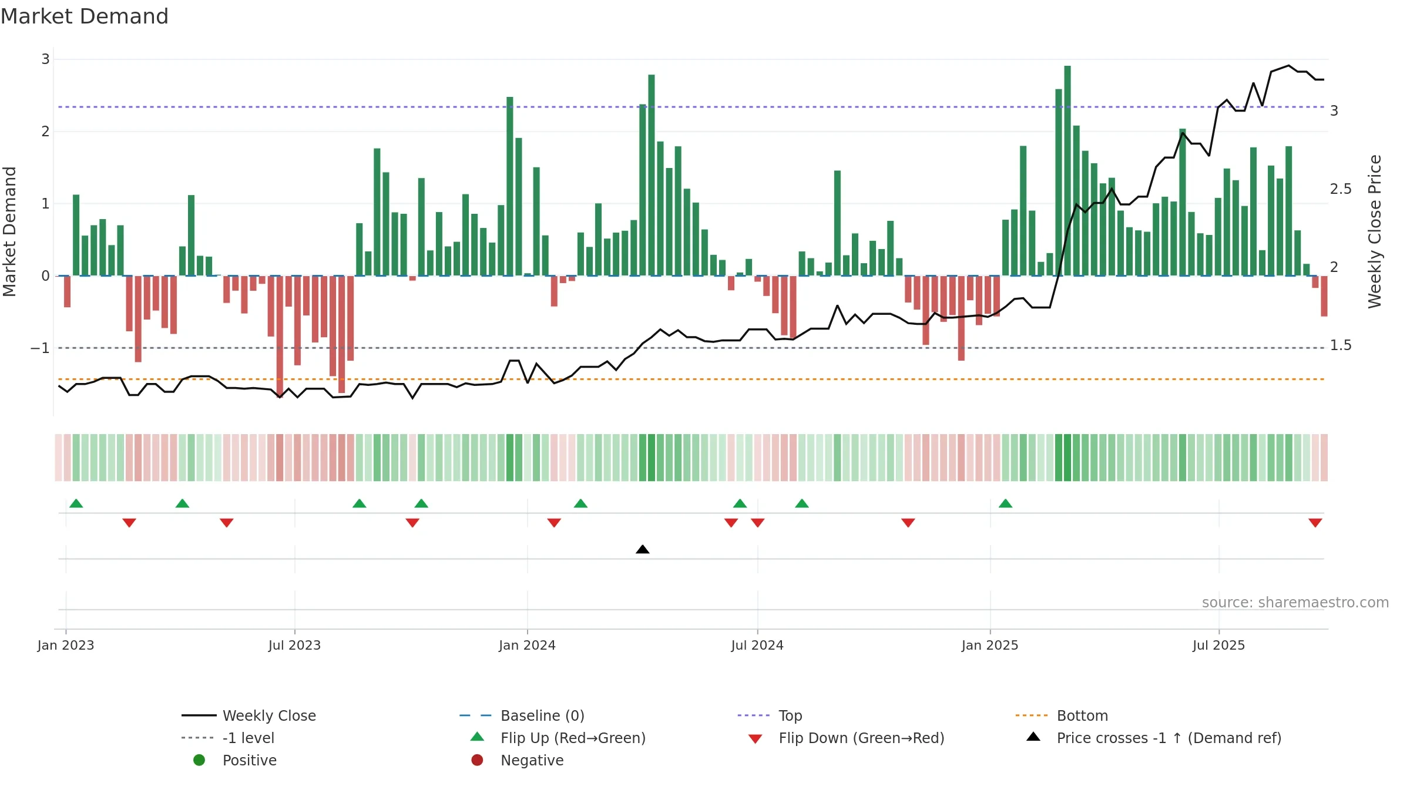Viewport: 1410px width, 793px height.
Task: Click the source: sharemaestro.com text
Action: coord(1295,602)
